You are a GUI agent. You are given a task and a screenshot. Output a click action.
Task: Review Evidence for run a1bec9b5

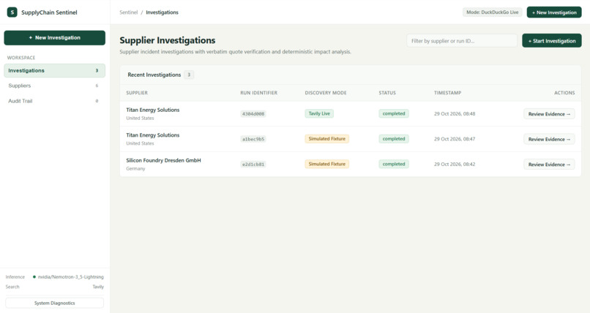point(549,139)
